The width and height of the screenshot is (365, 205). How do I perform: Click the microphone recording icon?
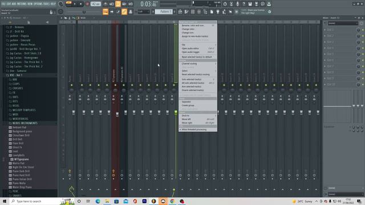(237, 4)
